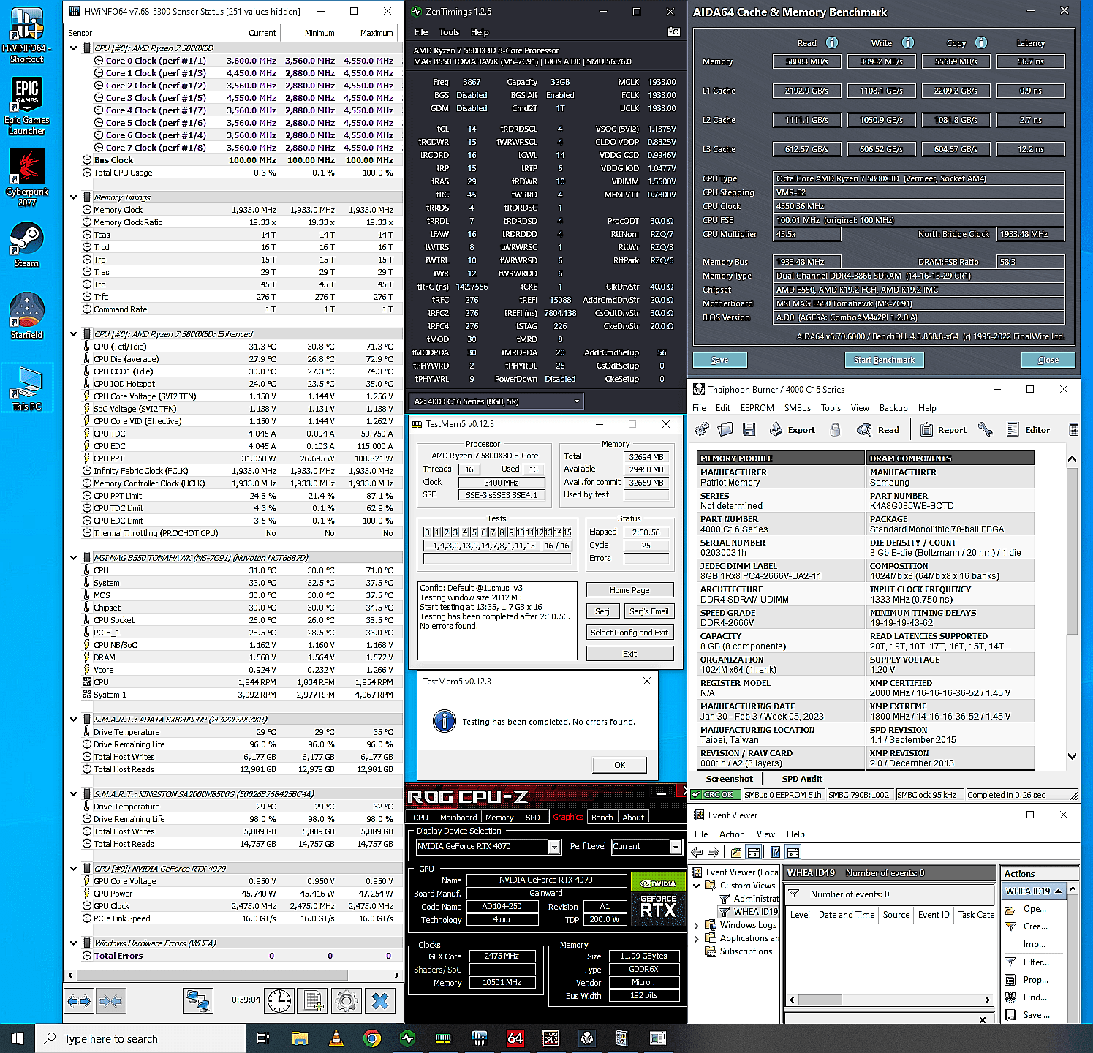This screenshot has height=1053, width=1093.
Task: Click the Thaiphoon Burner calculator icon
Action: [1073, 430]
